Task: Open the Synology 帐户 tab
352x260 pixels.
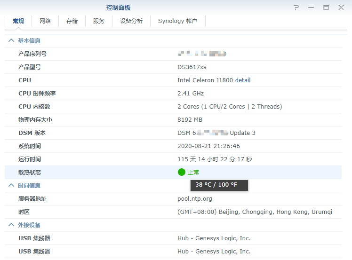Action: (178, 21)
